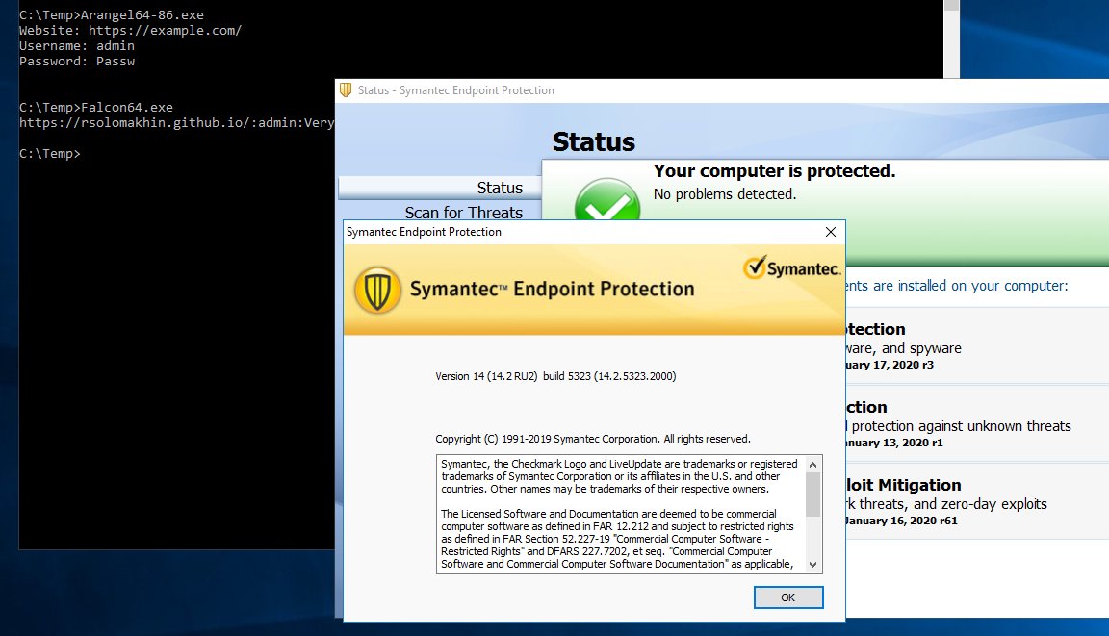The width and height of the screenshot is (1109, 636).
Task: Click the rsolomakhin.github.io console output line
Action: pyautogui.click(x=177, y=123)
